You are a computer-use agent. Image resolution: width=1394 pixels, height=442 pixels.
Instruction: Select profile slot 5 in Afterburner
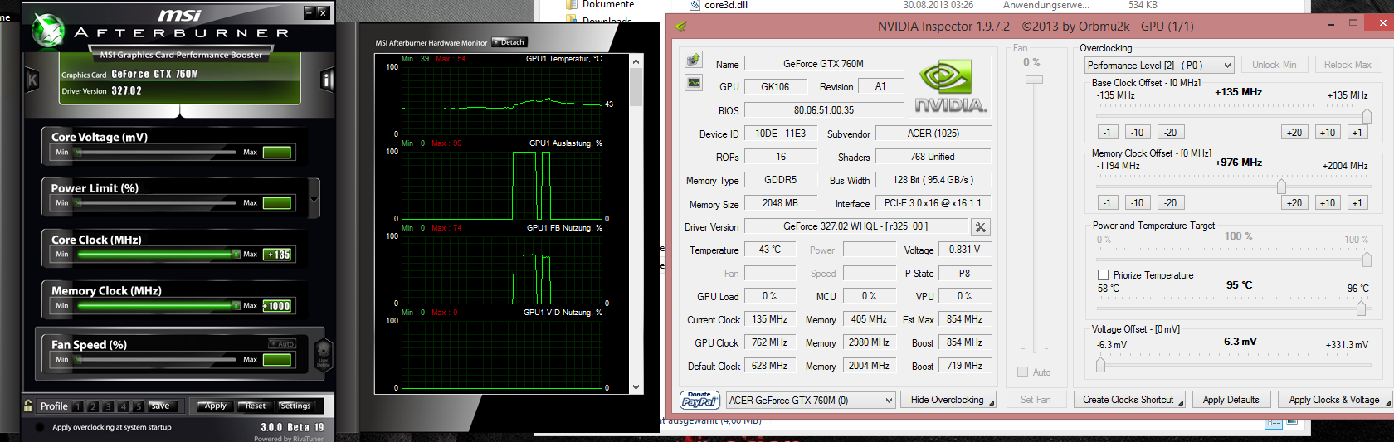pos(139,406)
